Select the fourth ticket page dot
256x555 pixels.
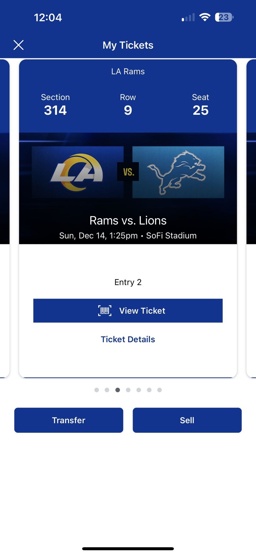pyautogui.click(x=128, y=390)
